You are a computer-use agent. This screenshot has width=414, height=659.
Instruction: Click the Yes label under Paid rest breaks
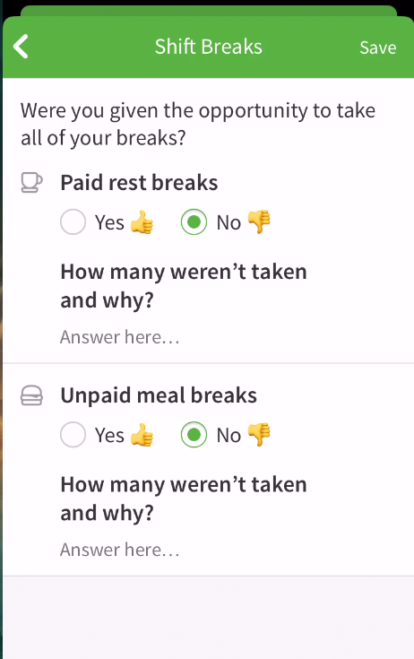[x=109, y=222]
